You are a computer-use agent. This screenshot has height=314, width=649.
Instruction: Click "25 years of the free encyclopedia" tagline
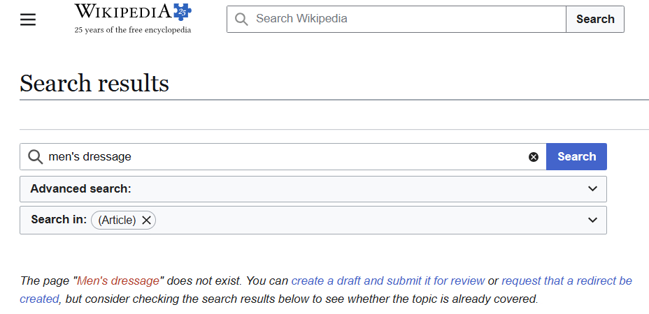tap(133, 30)
